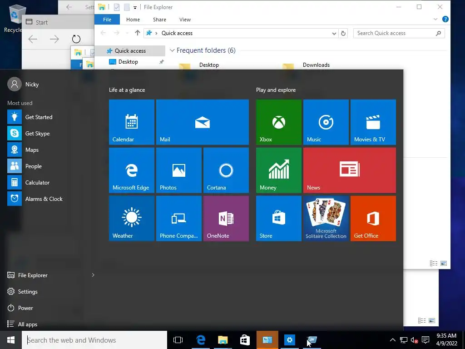Open the Money tile
The height and width of the screenshot is (349, 465).
click(279, 170)
